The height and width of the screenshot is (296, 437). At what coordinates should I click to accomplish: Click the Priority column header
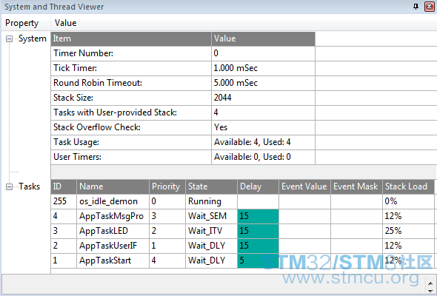tap(167, 186)
